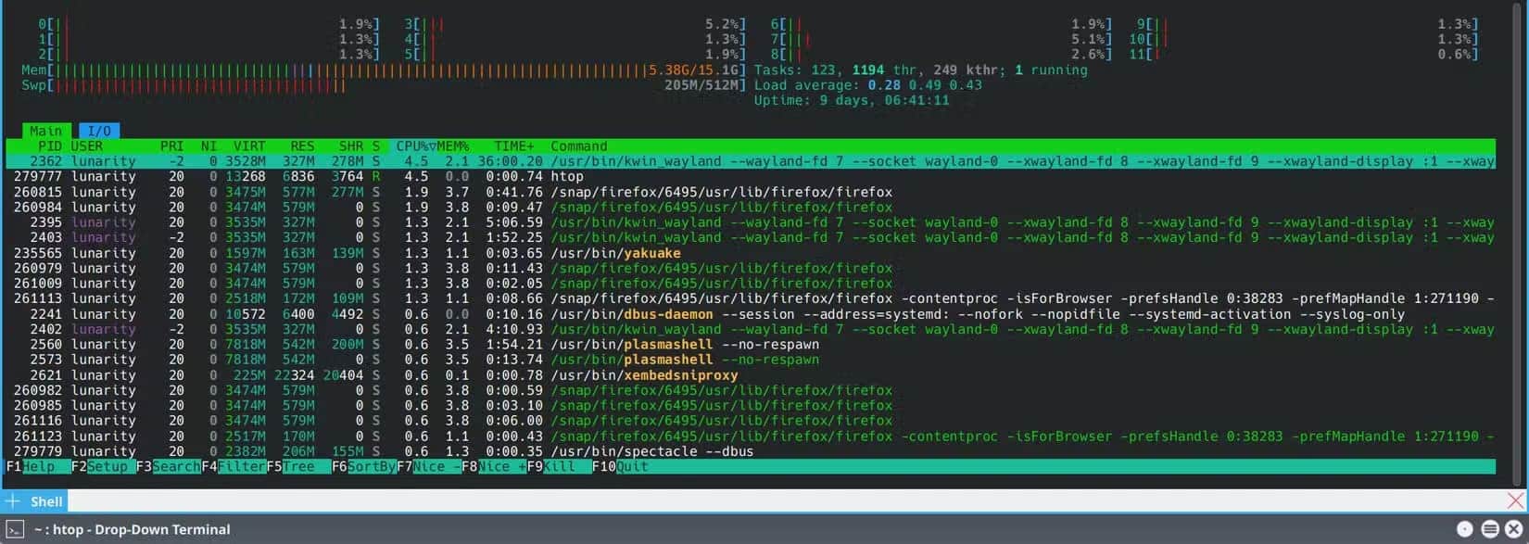The image size is (1529, 544).
Task: Sort by the NI column header
Action: 209,145
